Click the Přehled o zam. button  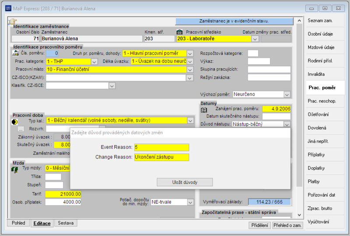point(287,225)
